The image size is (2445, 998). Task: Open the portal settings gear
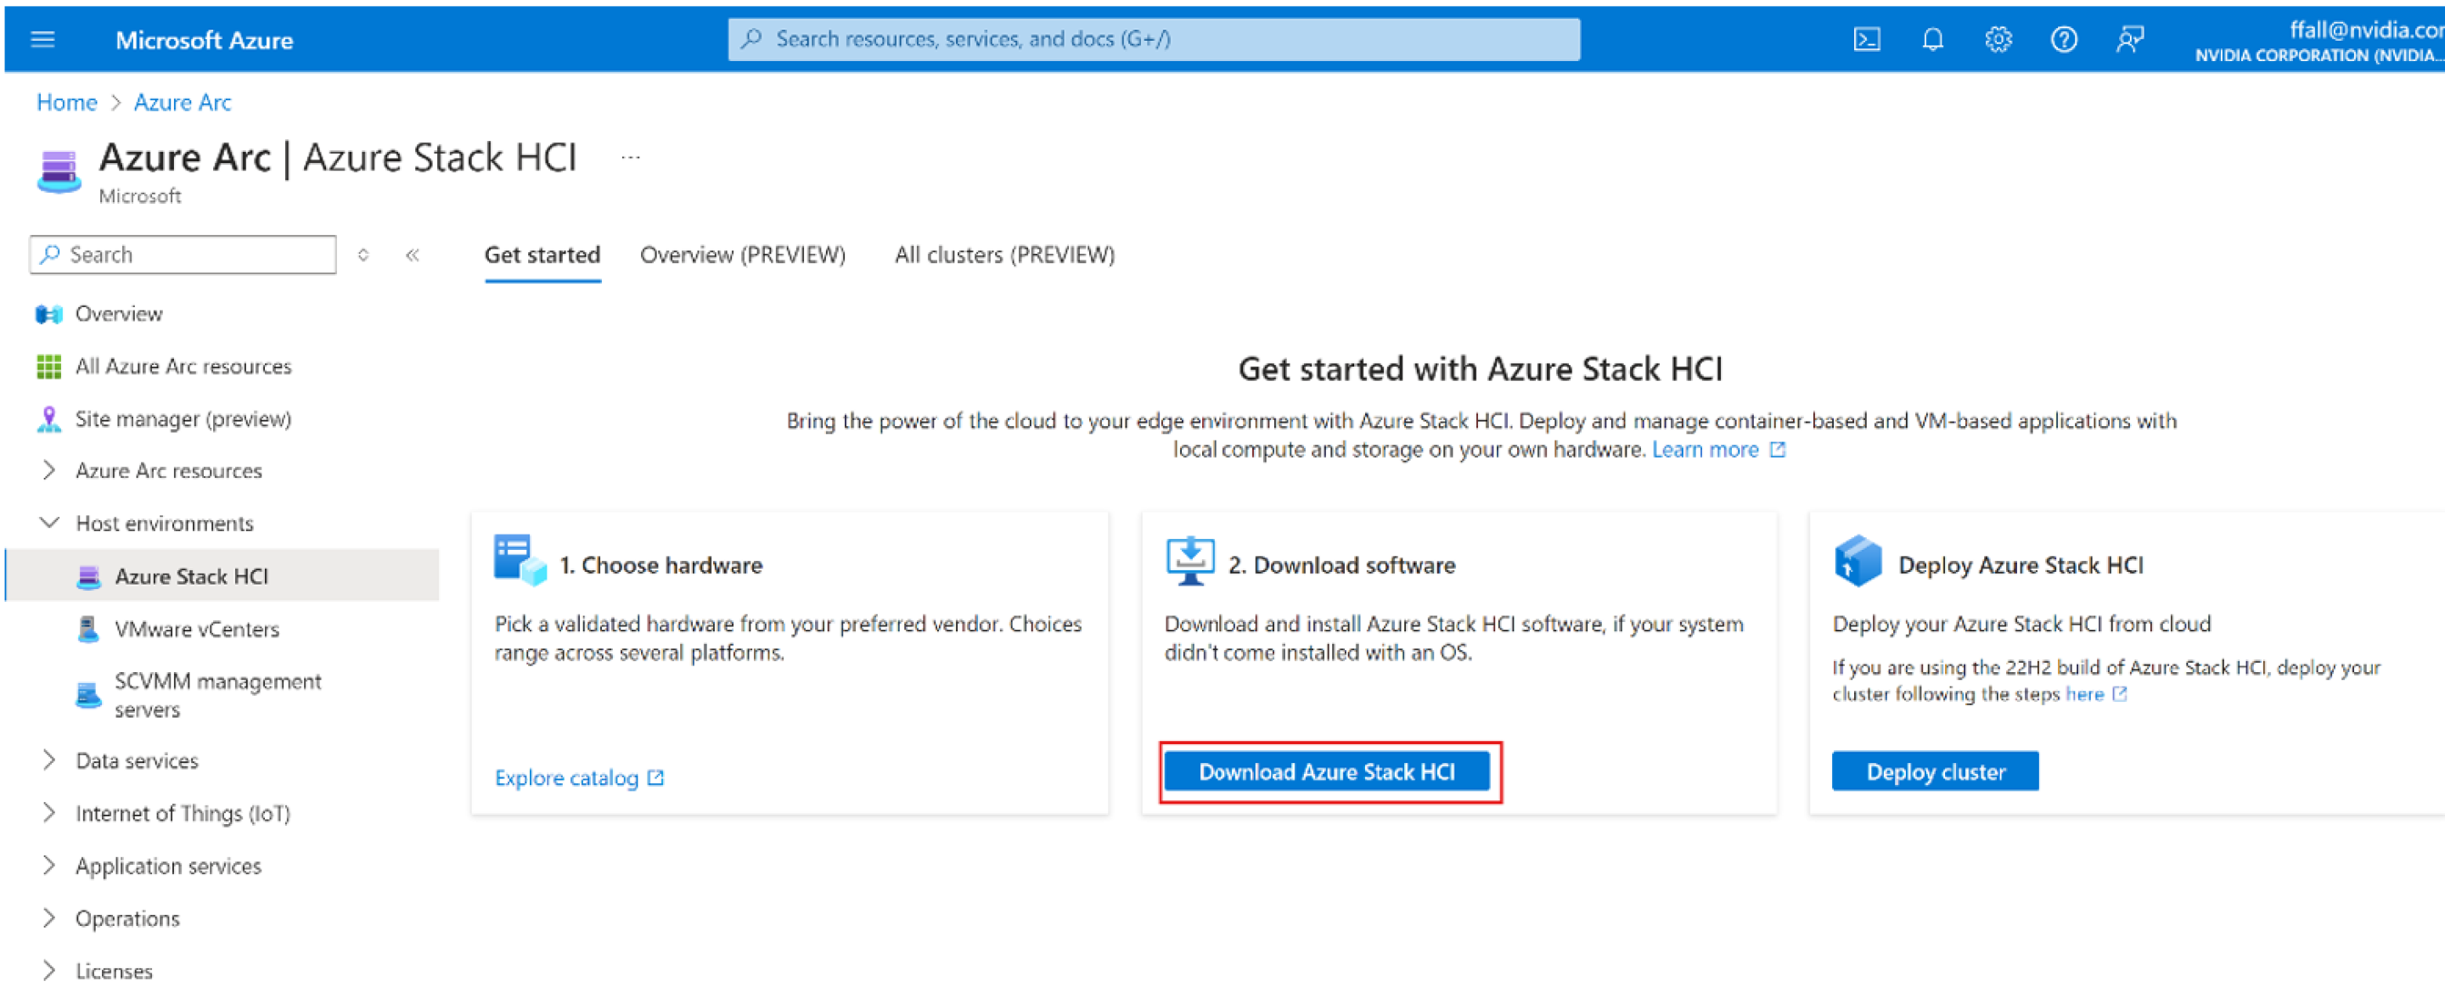(x=1998, y=39)
